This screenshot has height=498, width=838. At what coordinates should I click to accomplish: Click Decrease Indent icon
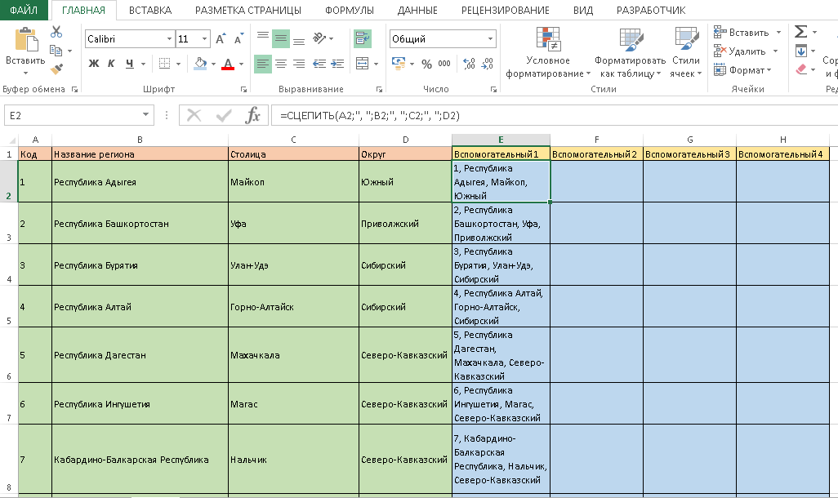click(x=319, y=64)
